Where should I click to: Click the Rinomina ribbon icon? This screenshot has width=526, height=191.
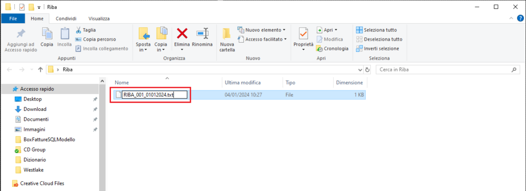pos(202,33)
